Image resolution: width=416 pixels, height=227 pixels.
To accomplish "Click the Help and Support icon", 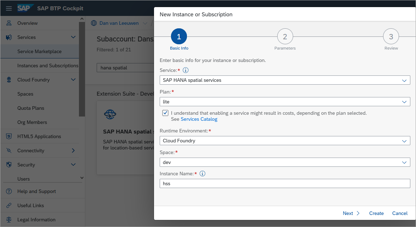I will point(9,191).
